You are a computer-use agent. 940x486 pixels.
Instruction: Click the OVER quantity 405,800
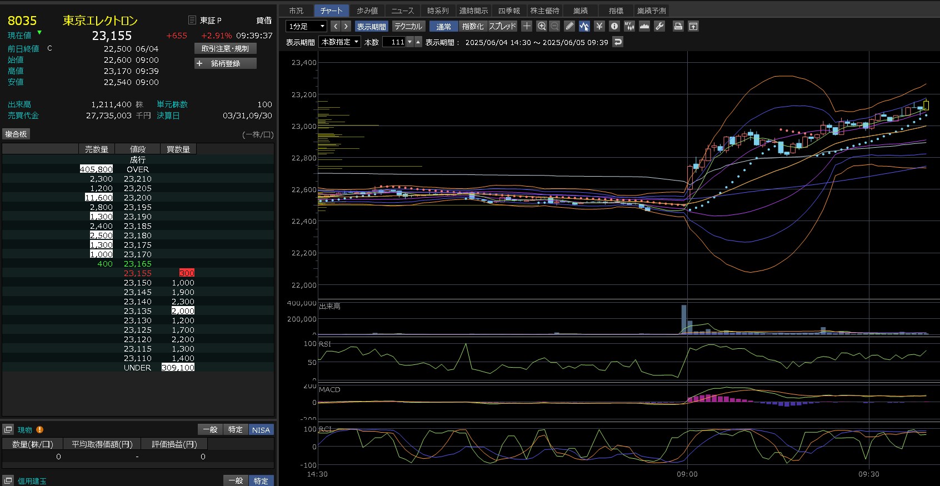96,169
